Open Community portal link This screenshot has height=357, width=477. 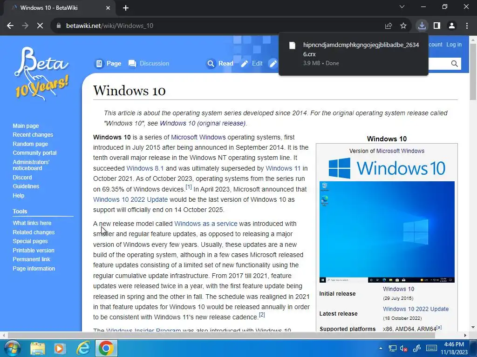click(x=34, y=152)
